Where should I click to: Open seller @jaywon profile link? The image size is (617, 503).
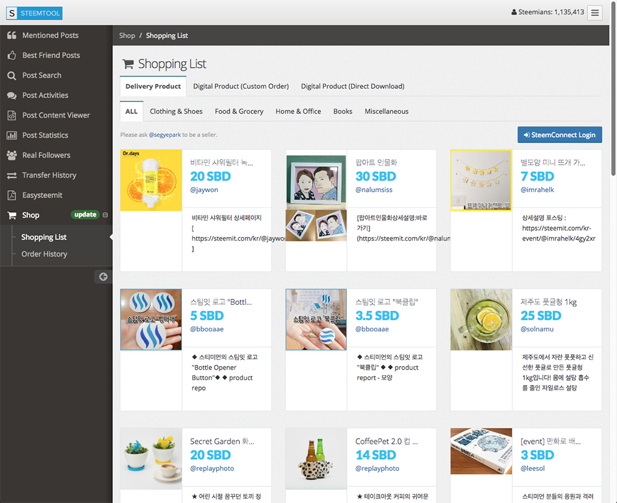point(204,189)
